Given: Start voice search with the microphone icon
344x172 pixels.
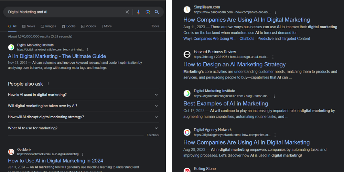Looking at the screenshot, I should tap(138, 12).
